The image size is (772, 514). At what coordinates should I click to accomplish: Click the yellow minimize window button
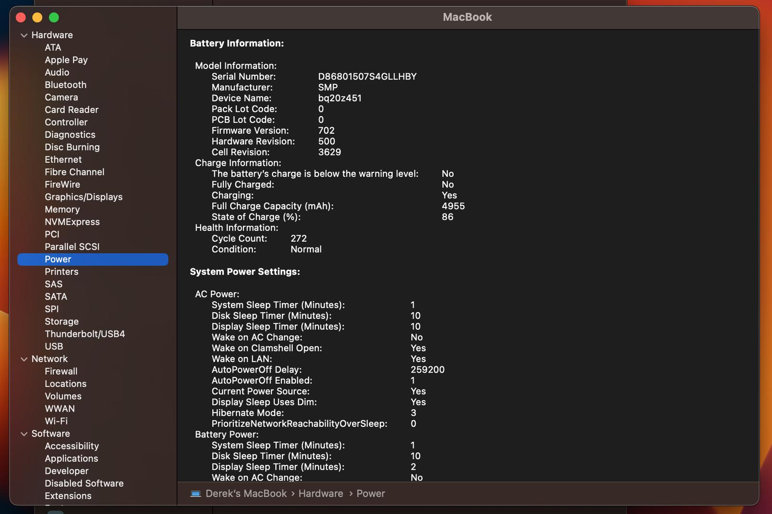click(x=37, y=18)
